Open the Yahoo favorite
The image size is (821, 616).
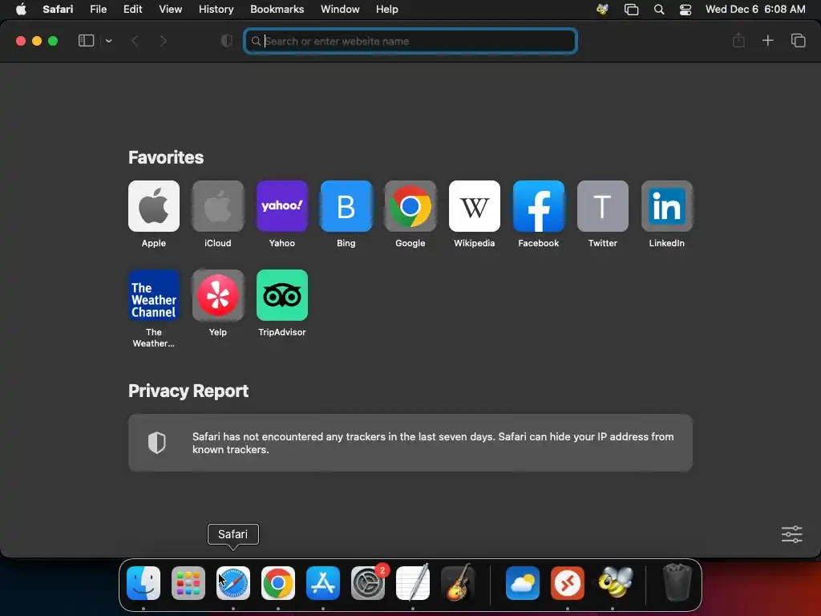tap(281, 206)
